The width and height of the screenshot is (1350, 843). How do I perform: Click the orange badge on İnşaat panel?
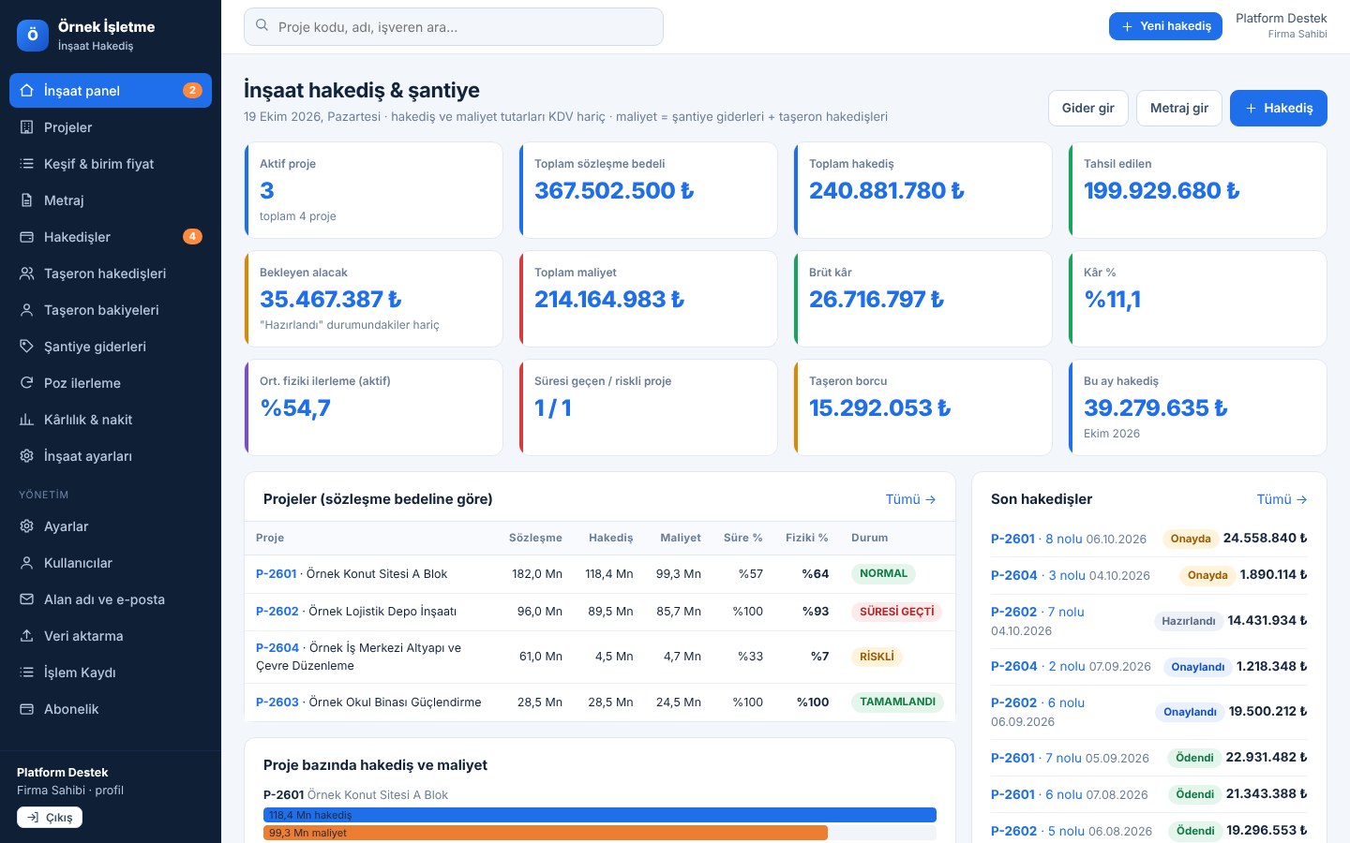click(x=192, y=91)
